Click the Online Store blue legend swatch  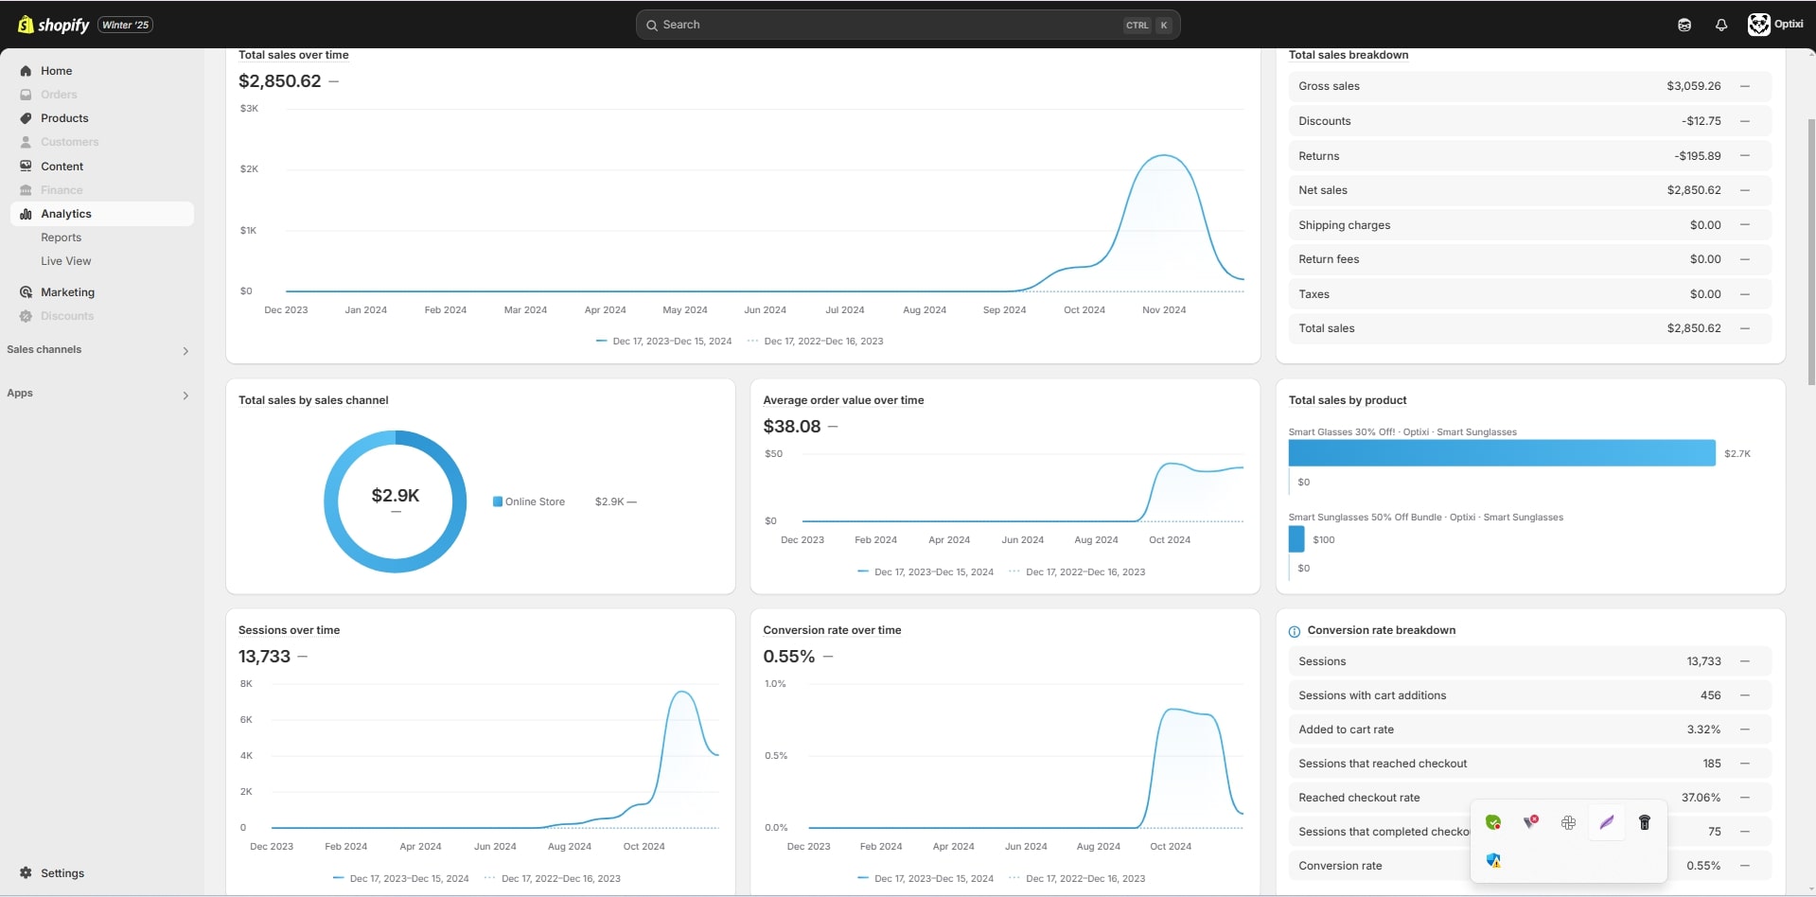click(498, 502)
